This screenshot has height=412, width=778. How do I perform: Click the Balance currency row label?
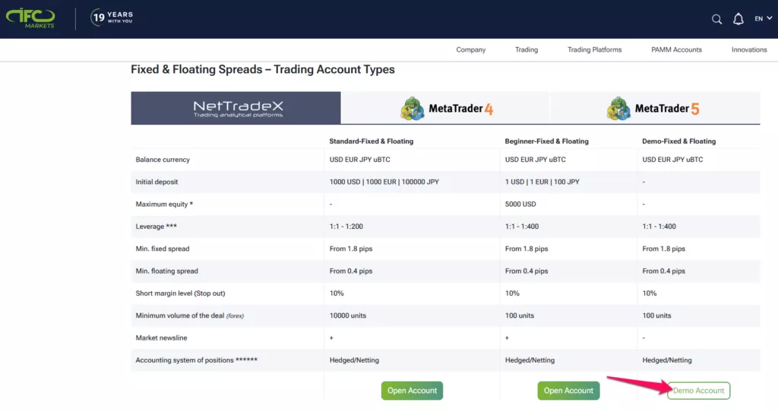tap(163, 160)
